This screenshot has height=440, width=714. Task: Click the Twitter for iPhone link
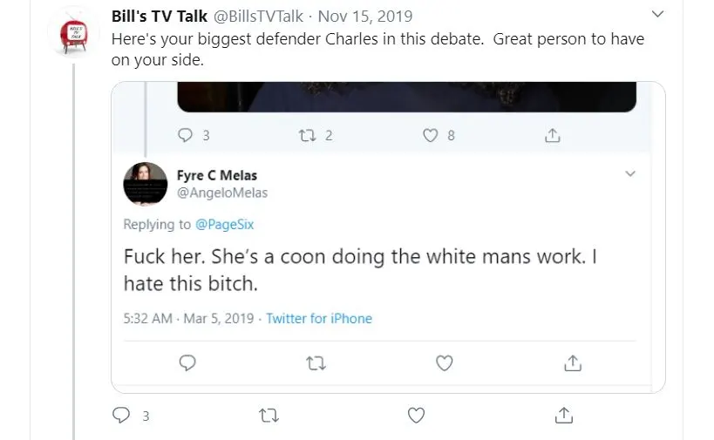(319, 318)
